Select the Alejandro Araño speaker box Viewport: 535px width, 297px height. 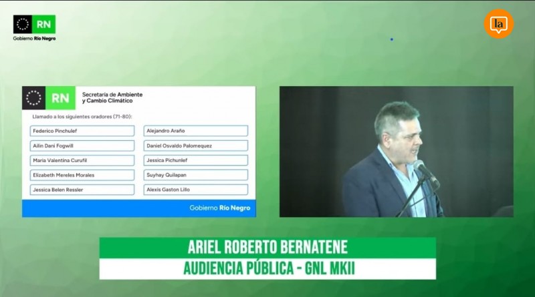(x=196, y=131)
